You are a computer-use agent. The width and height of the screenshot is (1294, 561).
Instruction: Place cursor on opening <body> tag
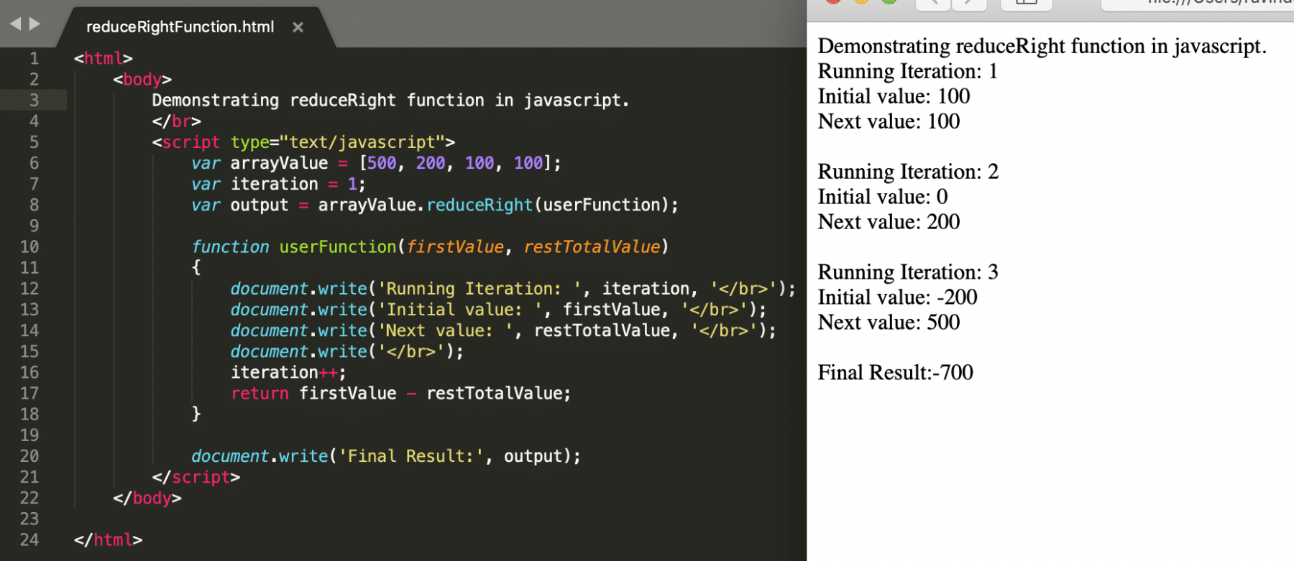tap(142, 79)
